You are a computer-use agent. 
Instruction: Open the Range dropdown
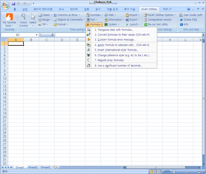point(45,20)
